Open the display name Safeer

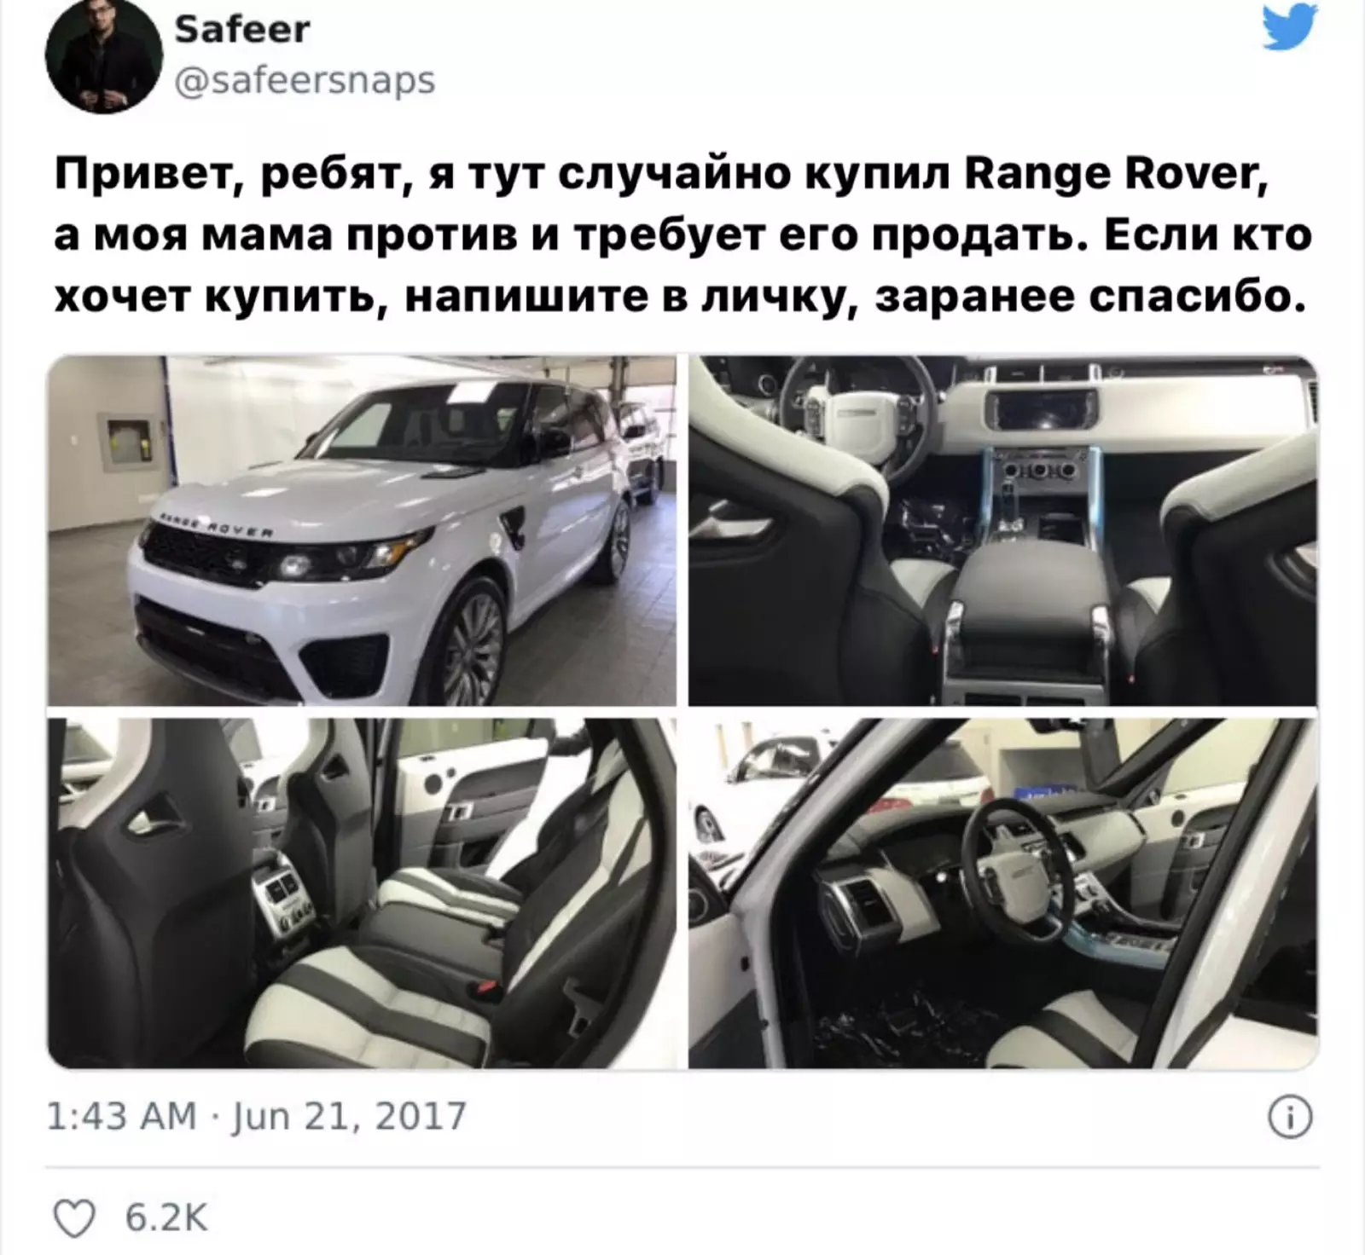(242, 30)
